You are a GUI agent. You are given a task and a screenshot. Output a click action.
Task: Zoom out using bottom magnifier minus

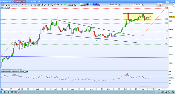(169, 92)
